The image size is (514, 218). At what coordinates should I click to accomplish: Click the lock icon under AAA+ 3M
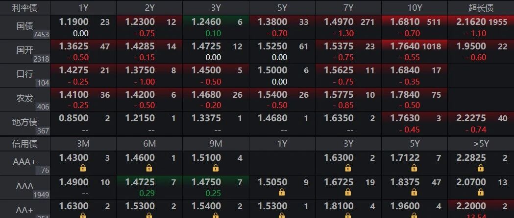(x=83, y=168)
